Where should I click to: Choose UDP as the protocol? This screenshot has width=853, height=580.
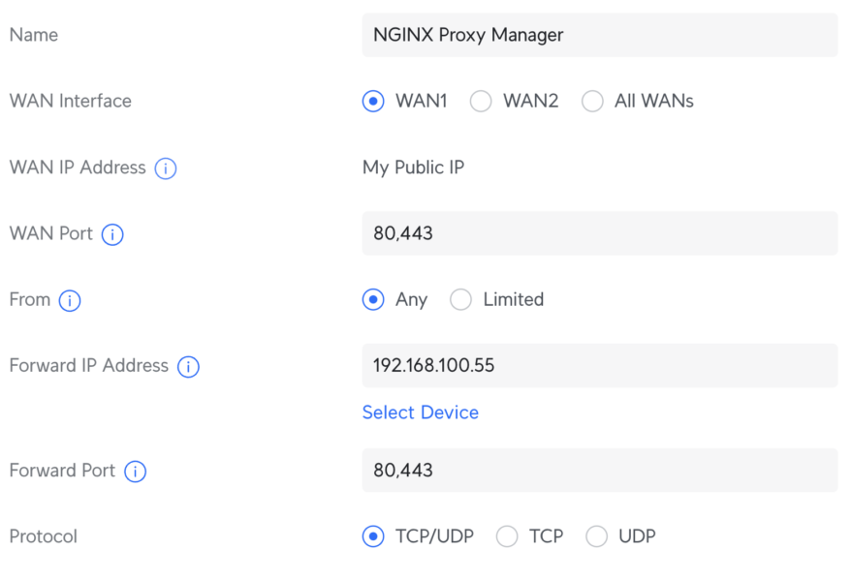pos(597,536)
